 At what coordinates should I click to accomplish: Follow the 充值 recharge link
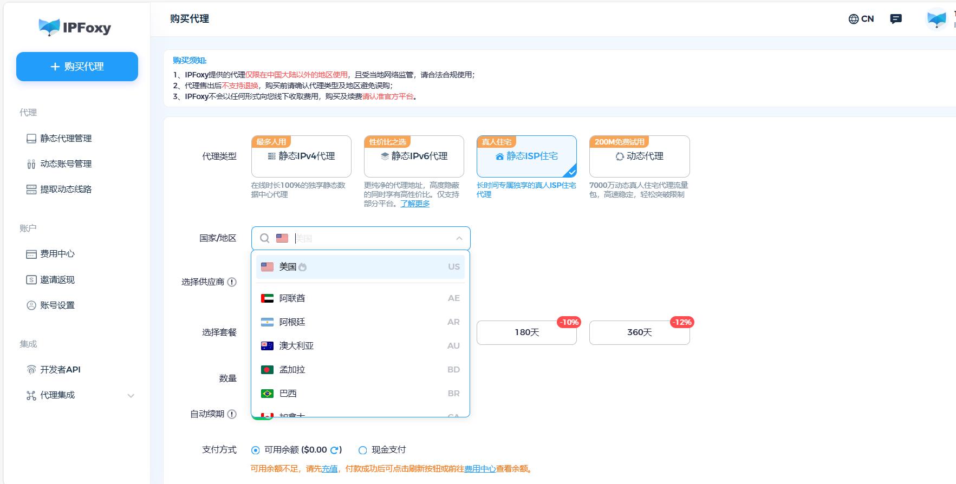coord(329,469)
